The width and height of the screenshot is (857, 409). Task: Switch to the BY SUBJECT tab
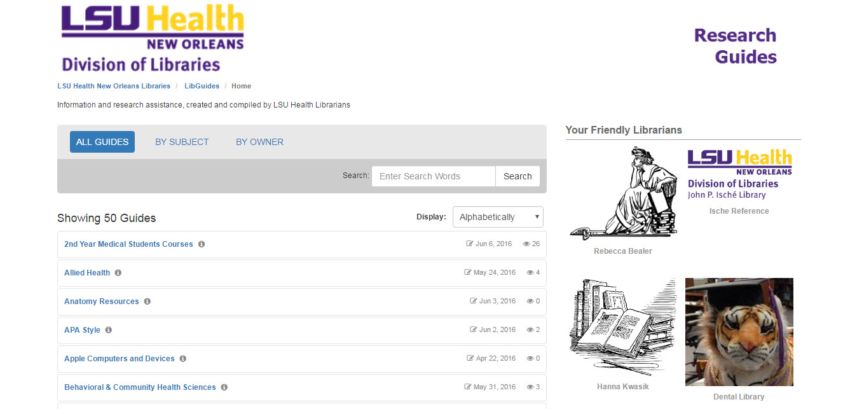(182, 142)
